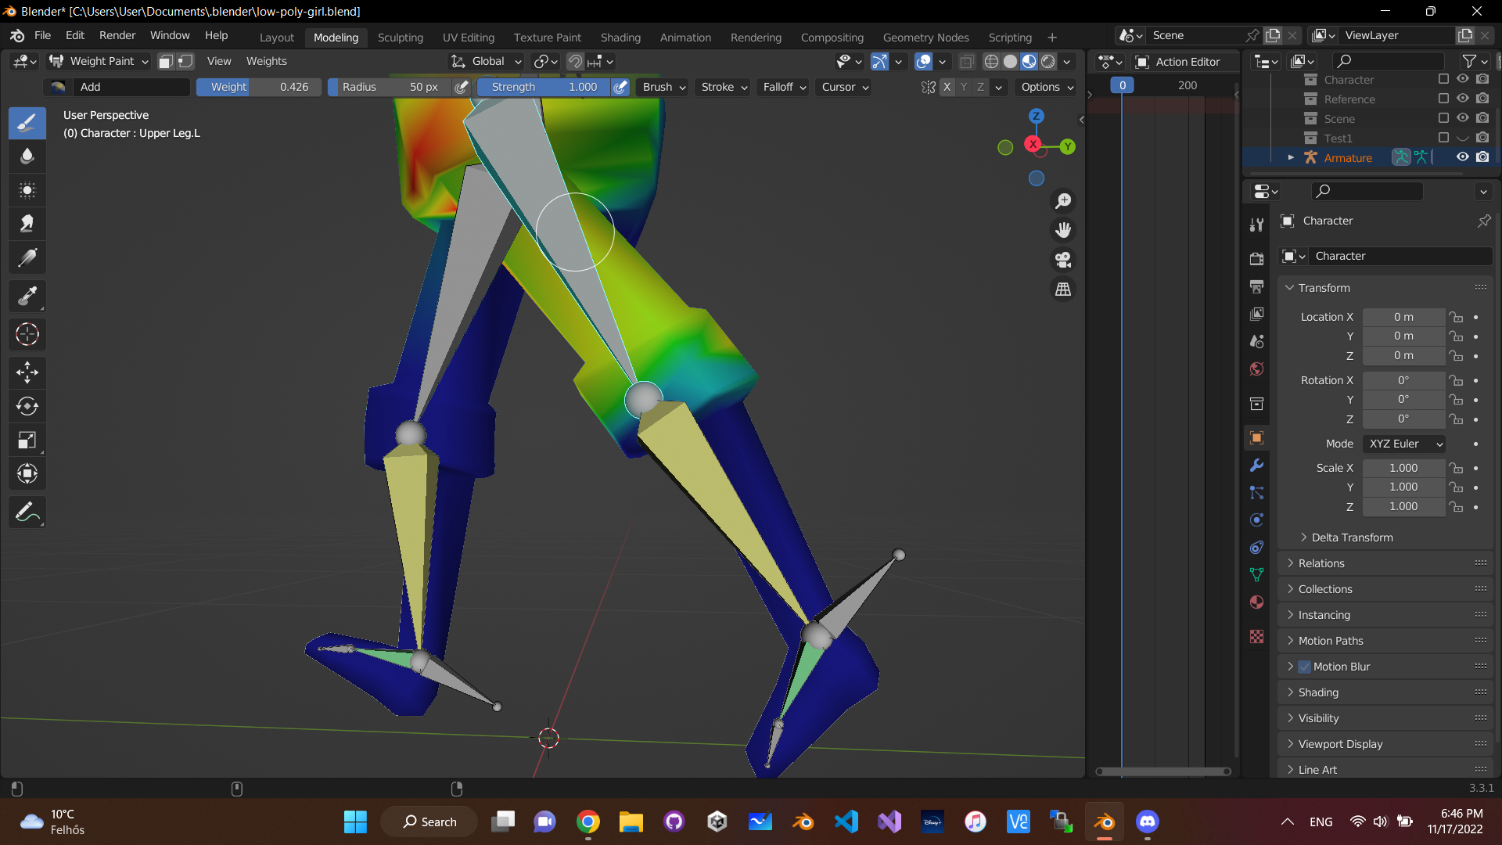The height and width of the screenshot is (845, 1502).
Task: Open the Tool properties tab
Action: 1256,225
